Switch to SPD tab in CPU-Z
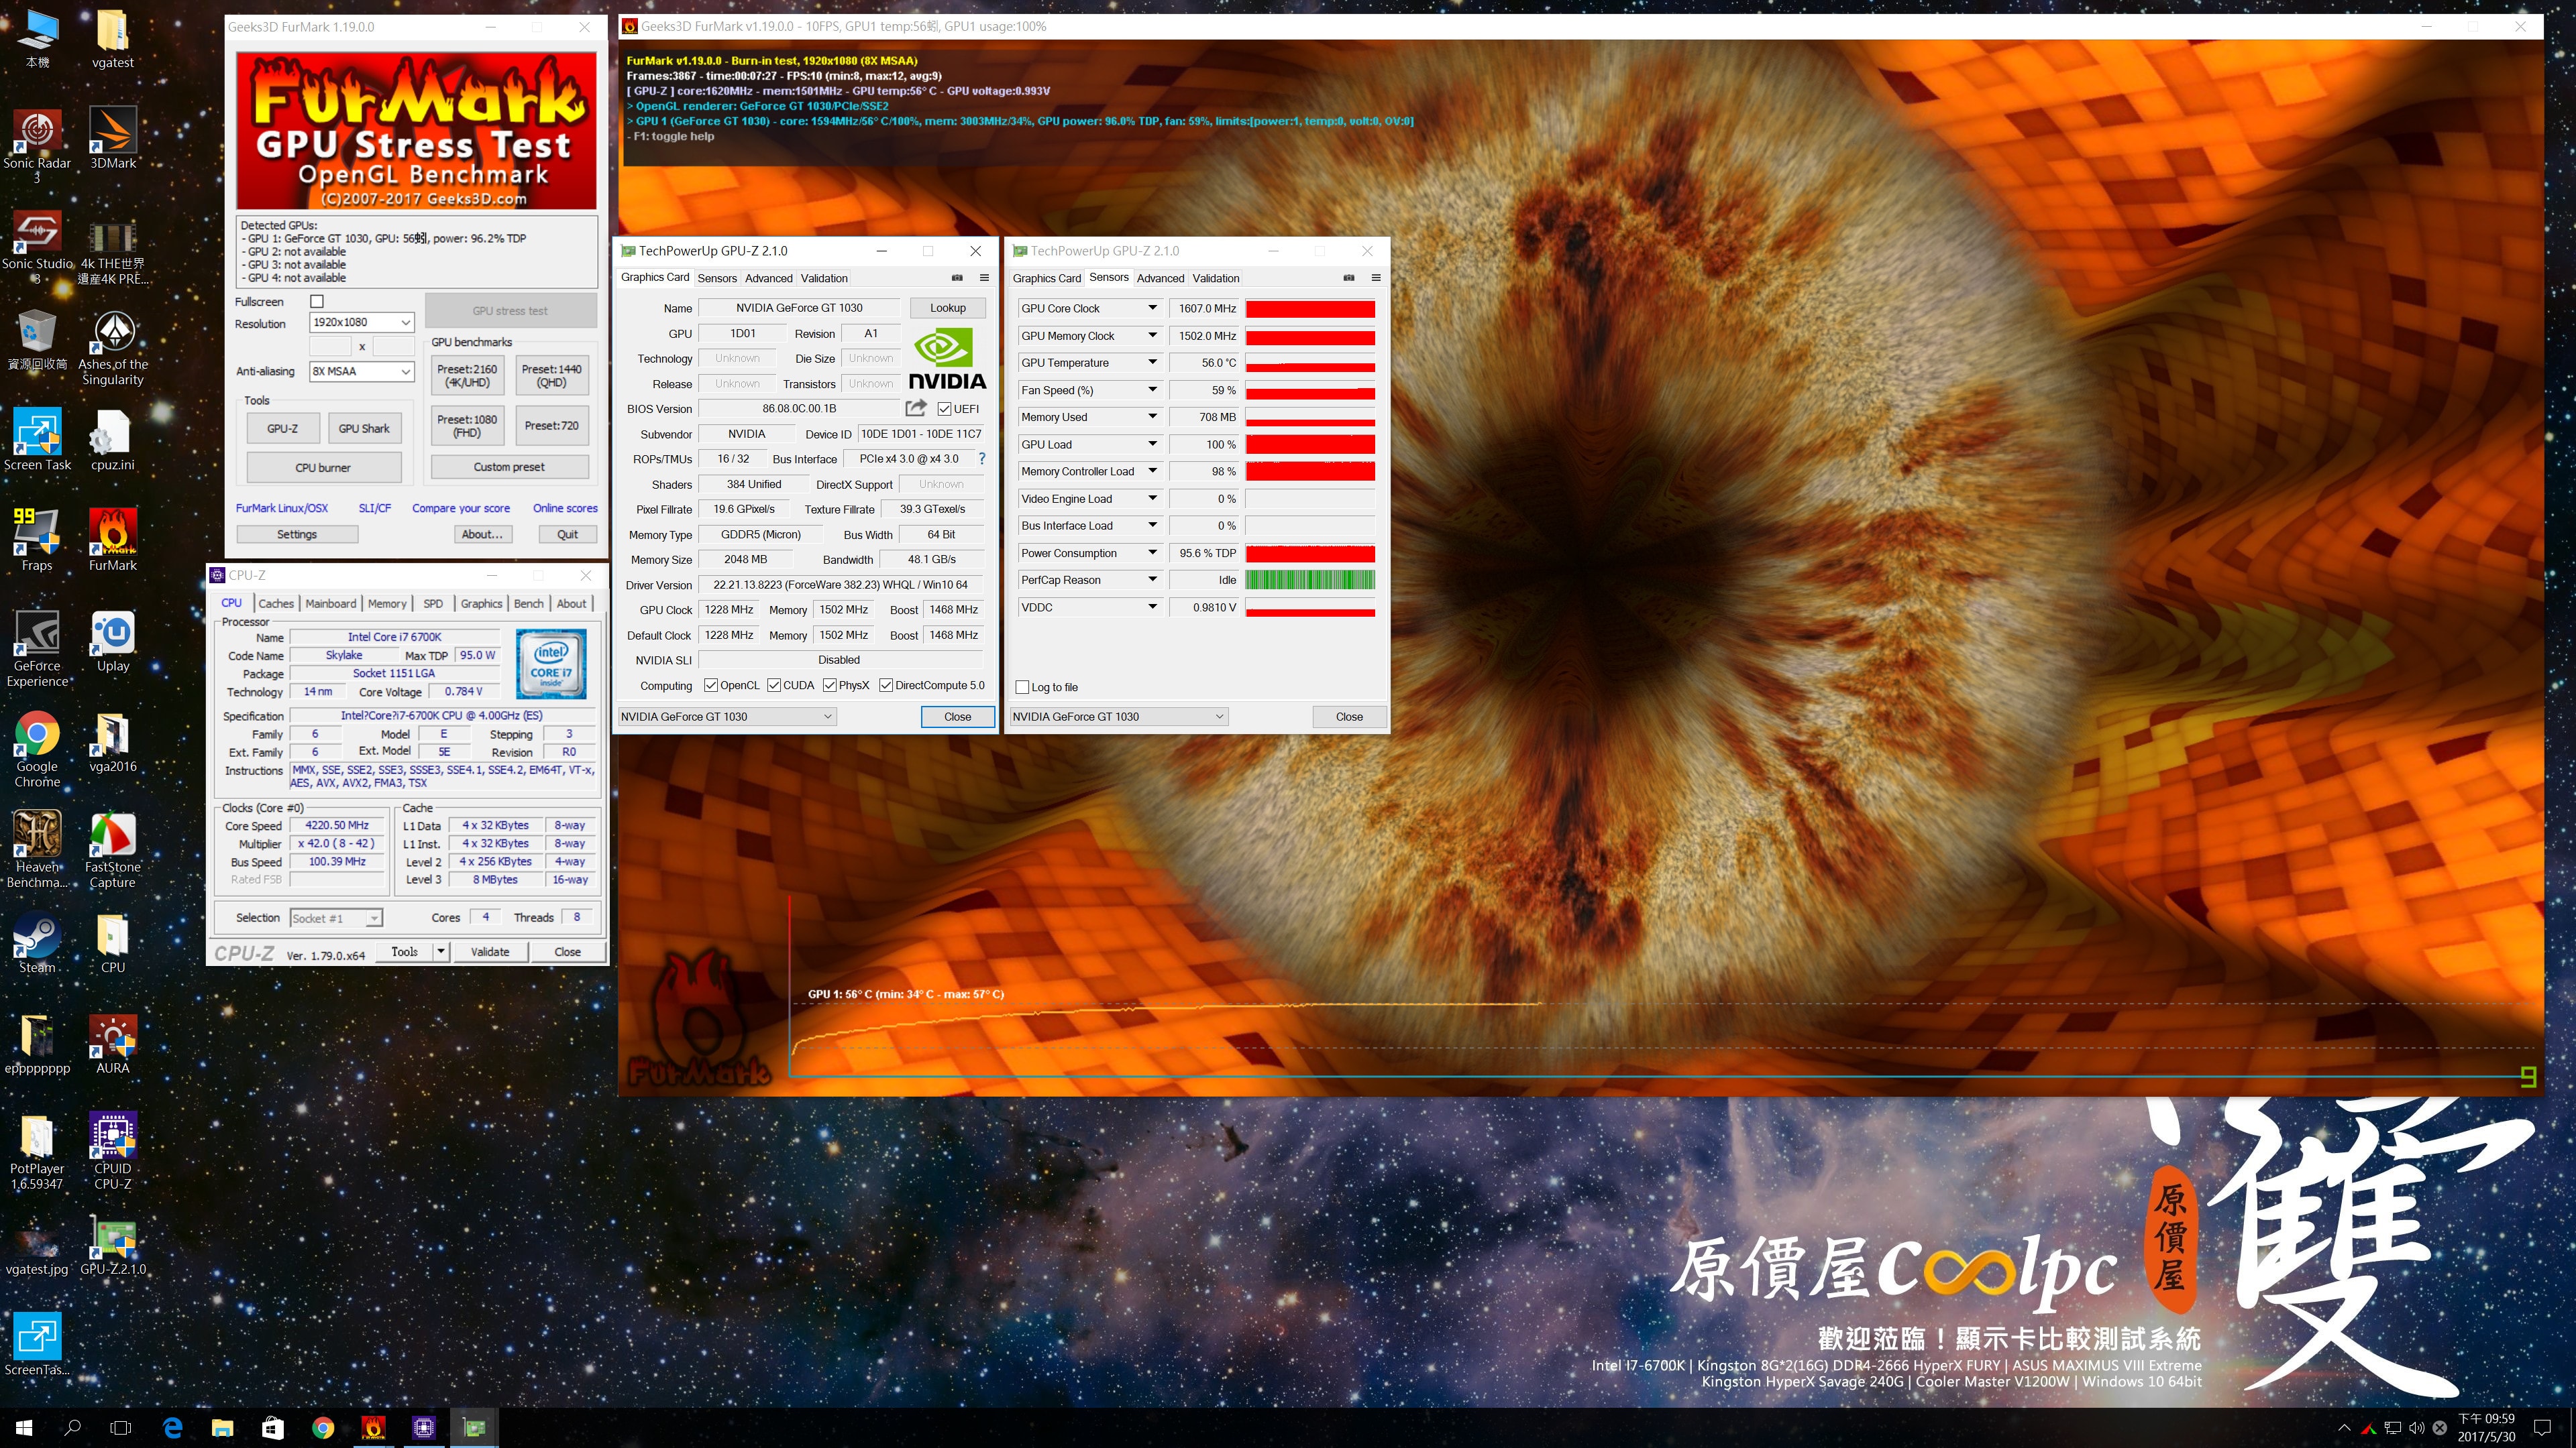Viewport: 2576px width, 1448px height. click(x=433, y=603)
